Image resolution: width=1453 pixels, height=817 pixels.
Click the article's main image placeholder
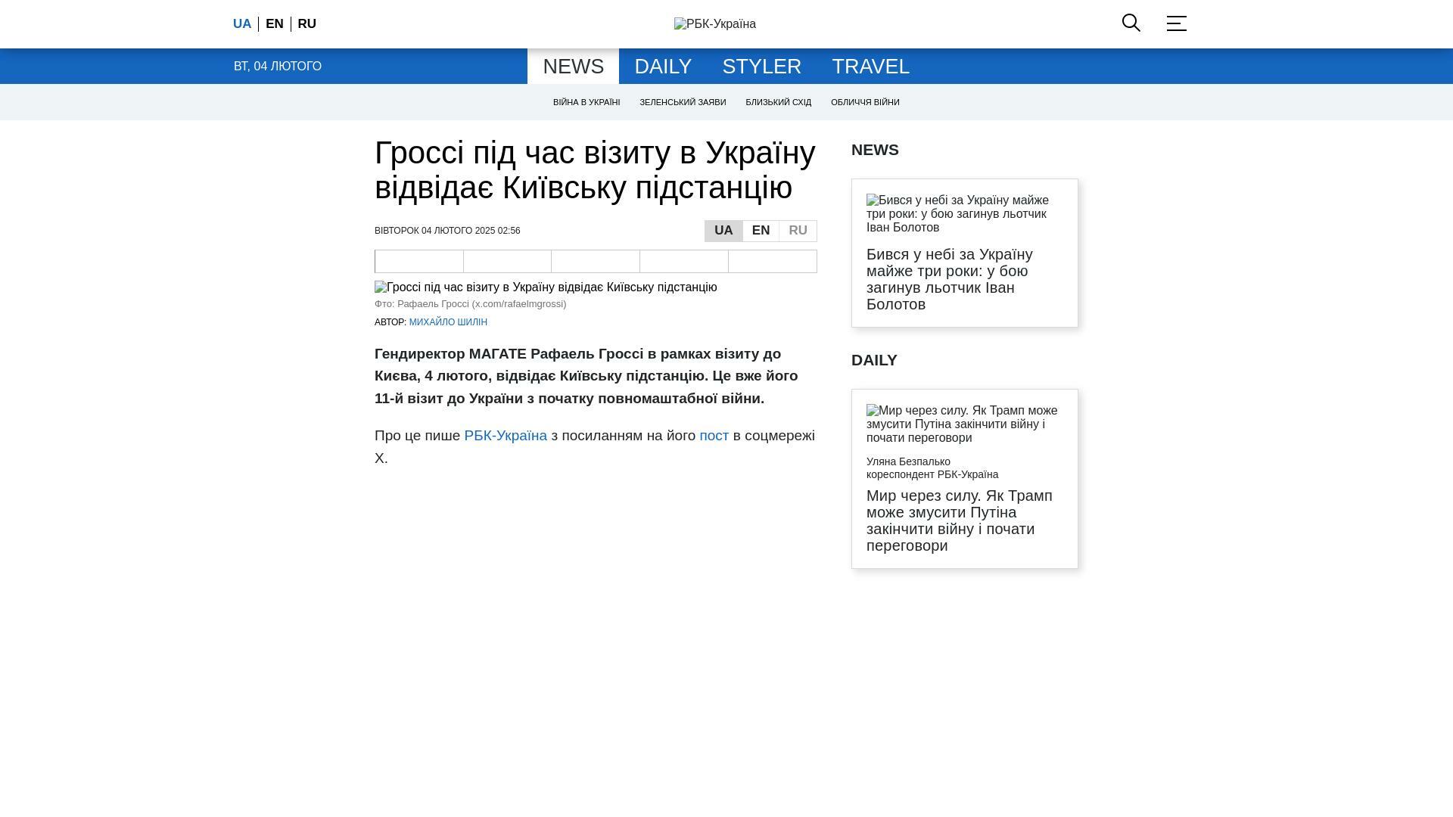click(546, 287)
